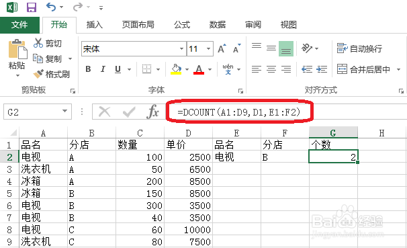Click the Undo arrow icon
Screen dimensions: 407x248
click(51, 7)
